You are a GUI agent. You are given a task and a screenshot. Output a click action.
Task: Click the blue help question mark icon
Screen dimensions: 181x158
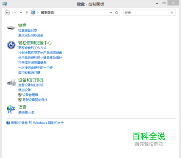click(x=8, y=123)
